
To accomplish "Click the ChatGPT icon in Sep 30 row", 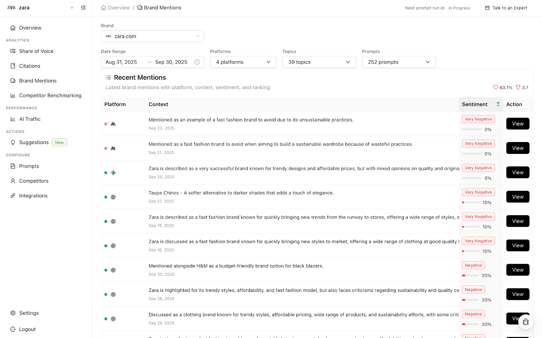I will click(x=113, y=270).
